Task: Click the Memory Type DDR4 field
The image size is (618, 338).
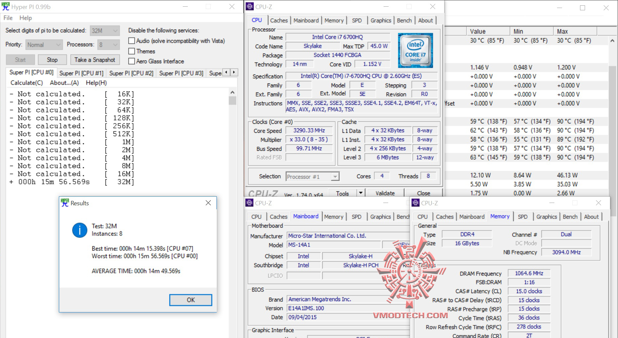Action: [467, 235]
